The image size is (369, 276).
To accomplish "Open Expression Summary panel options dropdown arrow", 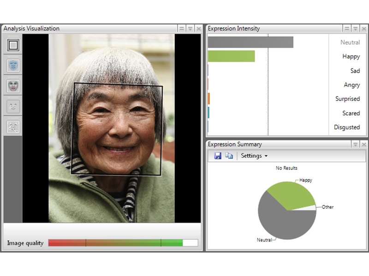I will (x=355, y=144).
